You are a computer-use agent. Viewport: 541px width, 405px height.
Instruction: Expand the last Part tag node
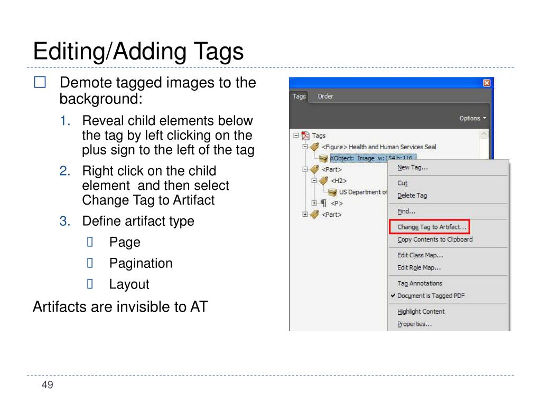tap(305, 214)
